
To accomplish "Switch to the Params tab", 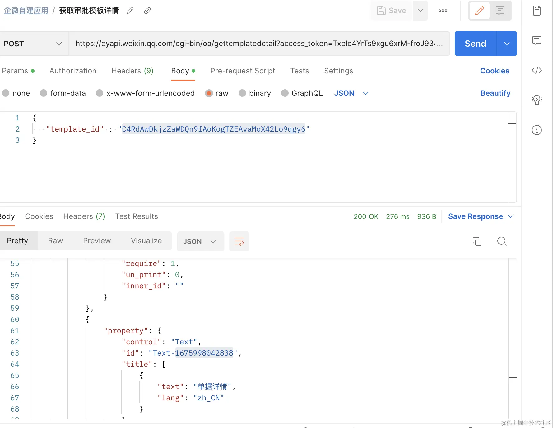I will tap(18, 71).
